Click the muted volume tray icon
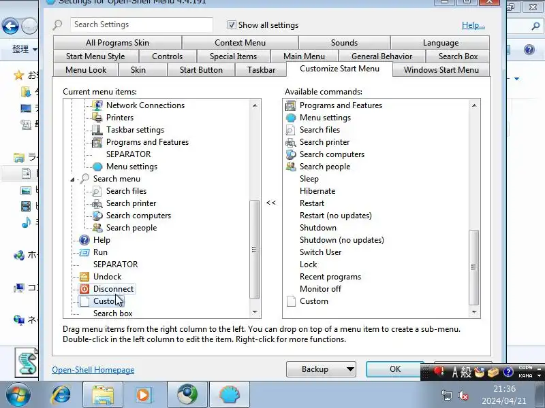 [x=463, y=395]
